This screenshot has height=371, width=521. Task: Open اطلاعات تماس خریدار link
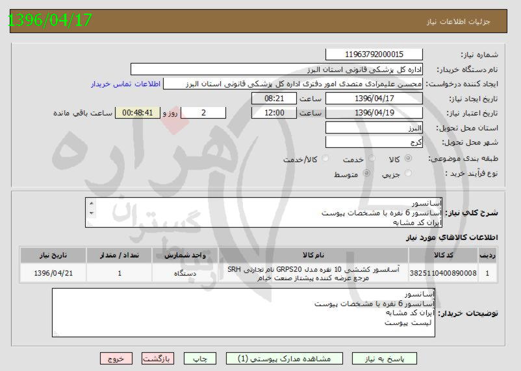pos(125,84)
